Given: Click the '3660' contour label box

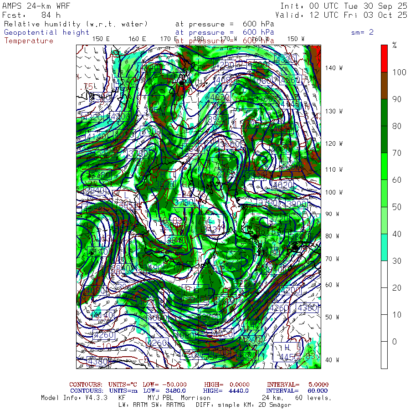Looking at the screenshot, I should click(230, 144).
